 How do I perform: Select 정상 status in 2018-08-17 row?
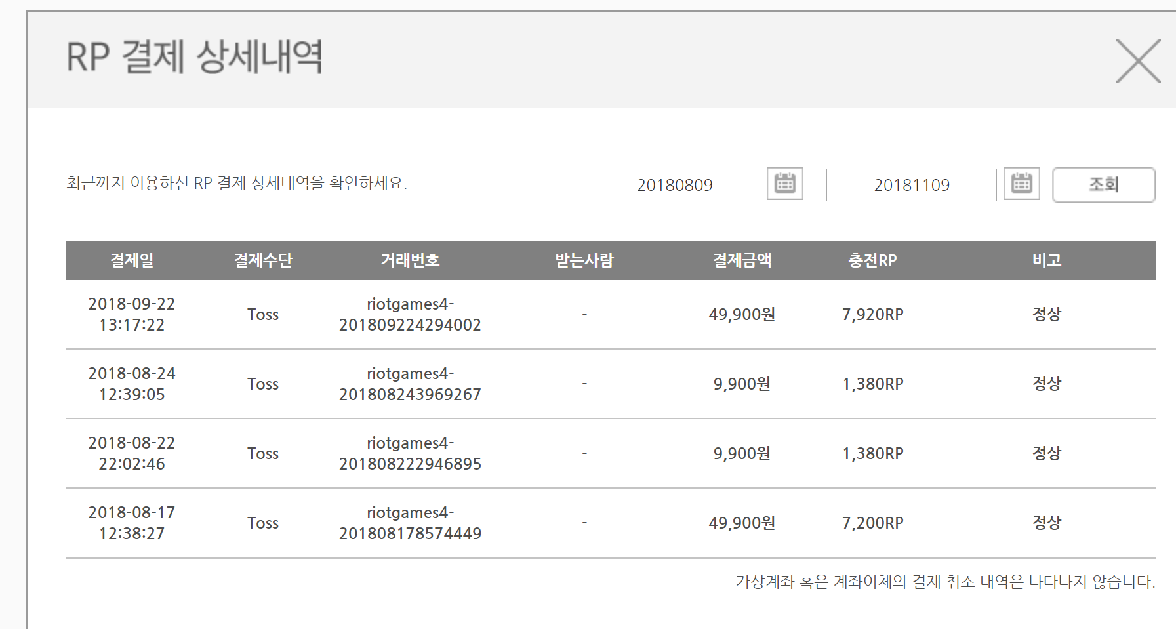1047,523
